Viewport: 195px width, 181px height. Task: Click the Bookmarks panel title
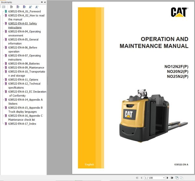click(6, 2)
